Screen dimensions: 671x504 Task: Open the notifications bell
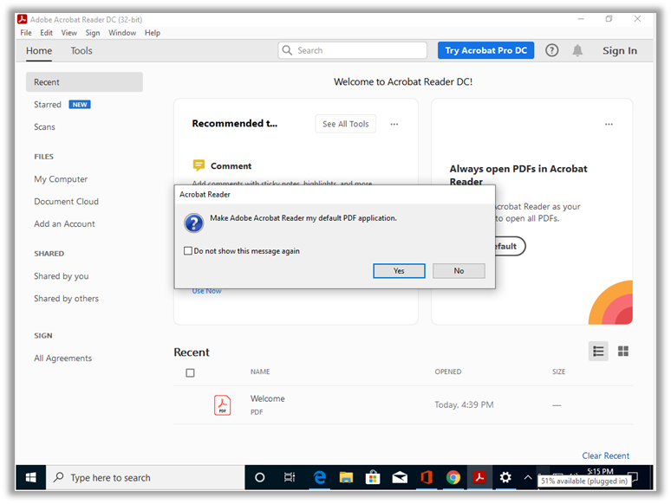pos(577,50)
